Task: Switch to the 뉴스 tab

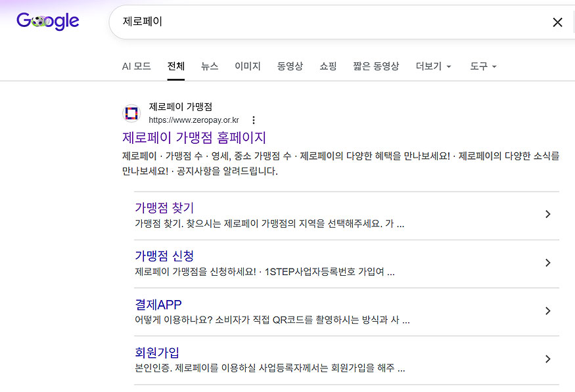Action: coord(210,66)
